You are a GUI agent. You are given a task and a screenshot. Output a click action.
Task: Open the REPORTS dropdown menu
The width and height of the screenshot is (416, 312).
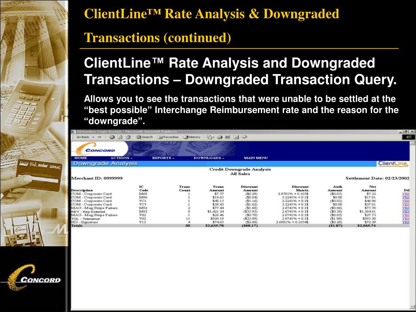(163, 158)
